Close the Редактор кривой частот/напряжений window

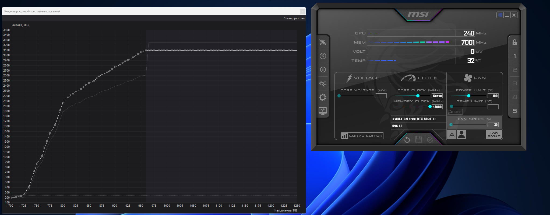[303, 11]
